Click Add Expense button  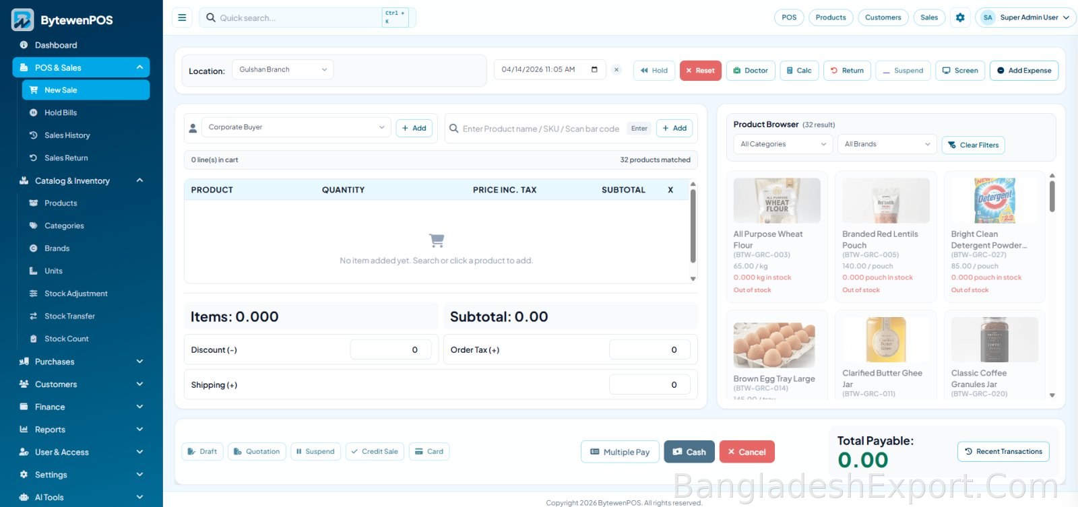coord(1024,71)
